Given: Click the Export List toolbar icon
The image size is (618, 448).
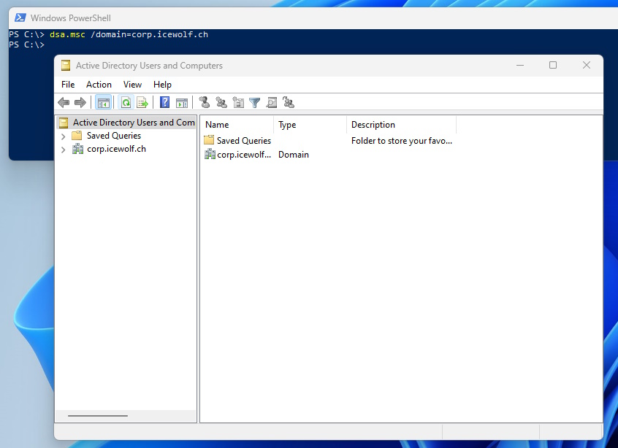Looking at the screenshot, I should [142, 103].
